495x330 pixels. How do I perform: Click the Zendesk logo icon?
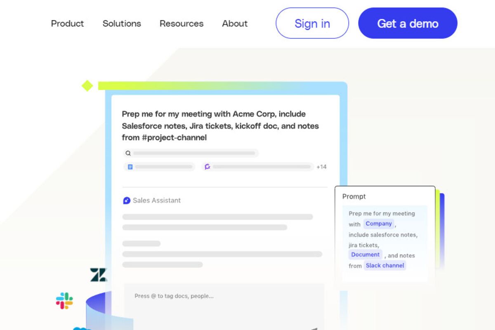click(99, 275)
